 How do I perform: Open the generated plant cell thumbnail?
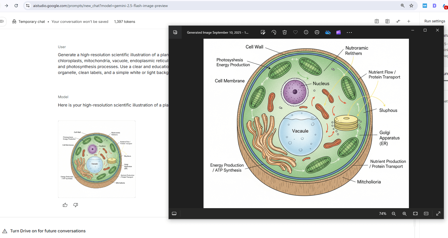pos(97,159)
